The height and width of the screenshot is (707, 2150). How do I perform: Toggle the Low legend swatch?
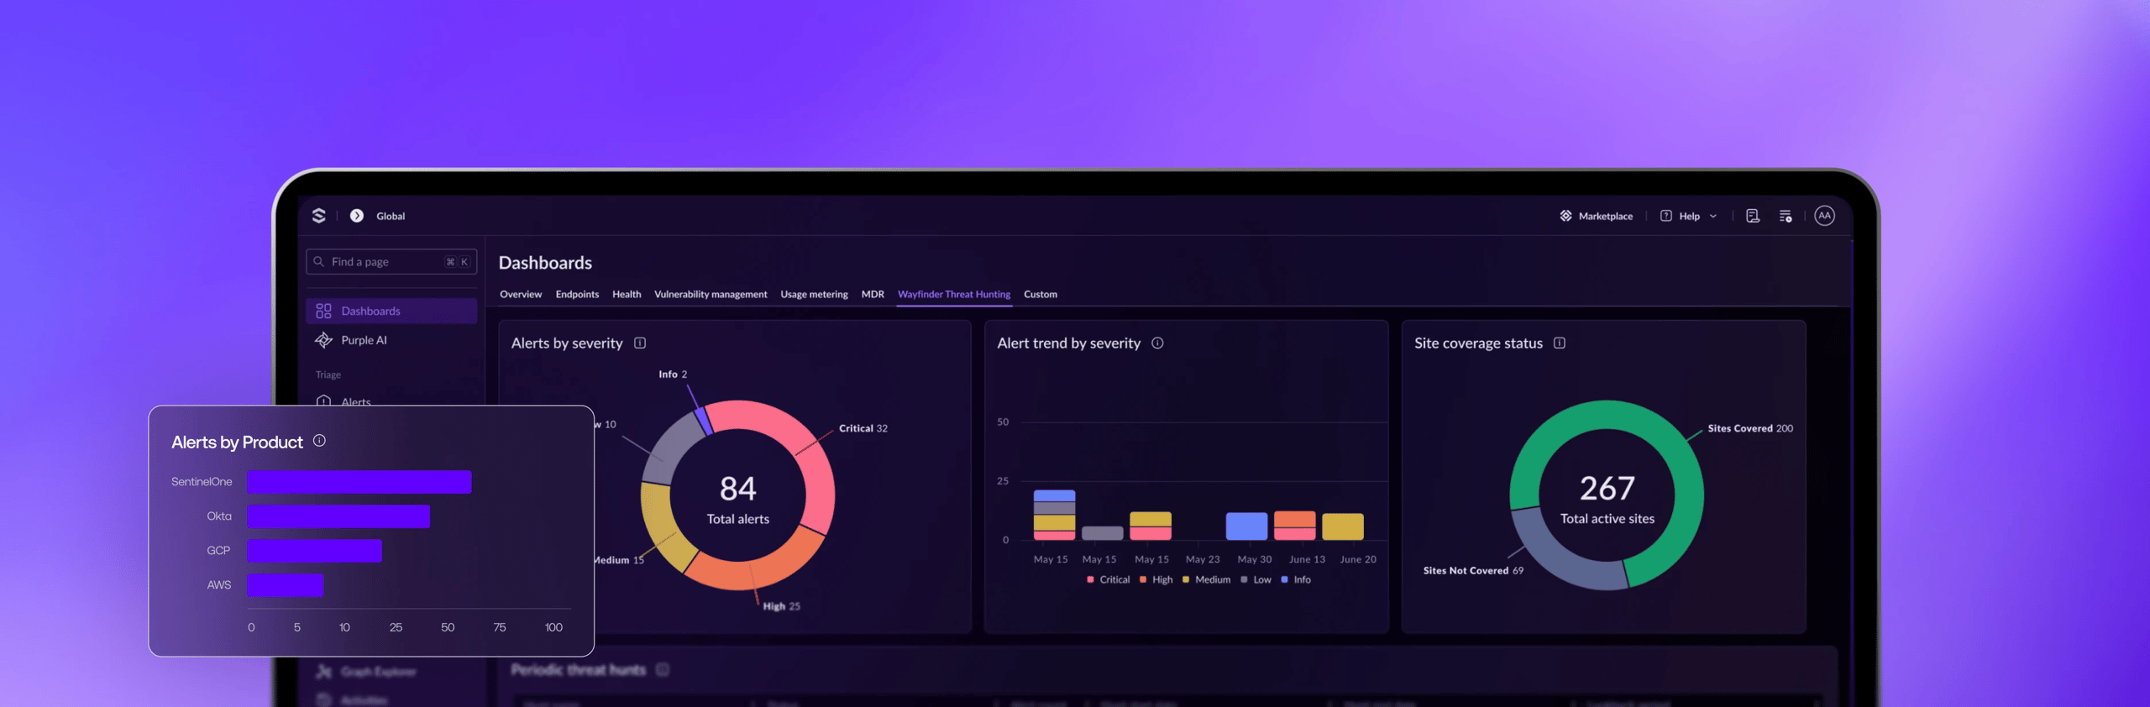(x=1244, y=579)
